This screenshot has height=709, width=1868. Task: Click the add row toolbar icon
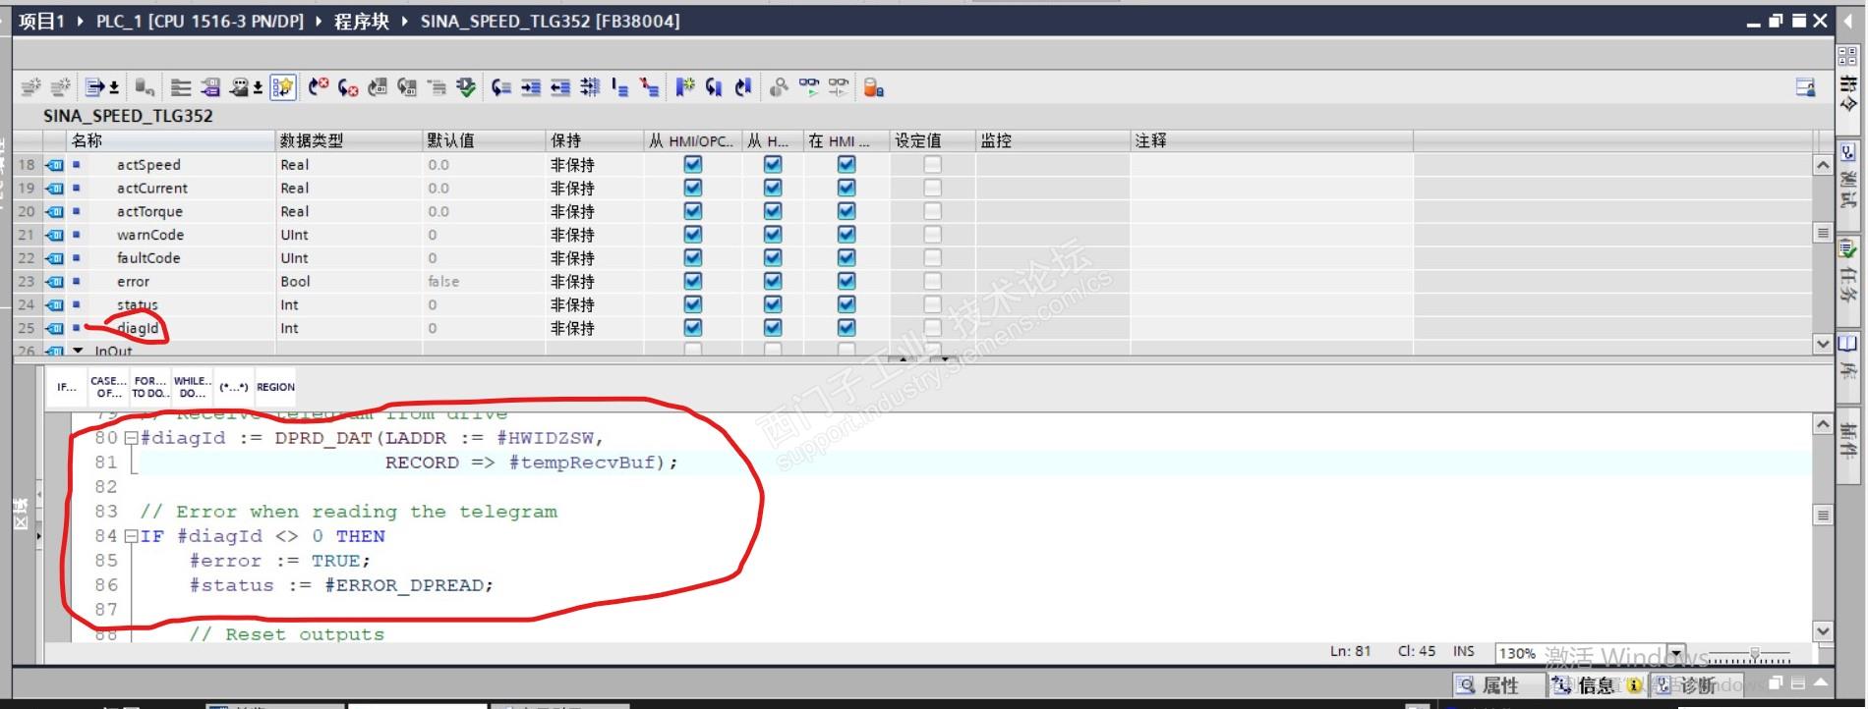pyautogui.click(x=60, y=88)
